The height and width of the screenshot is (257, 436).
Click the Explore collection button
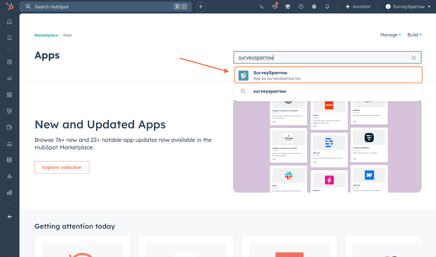62,167
